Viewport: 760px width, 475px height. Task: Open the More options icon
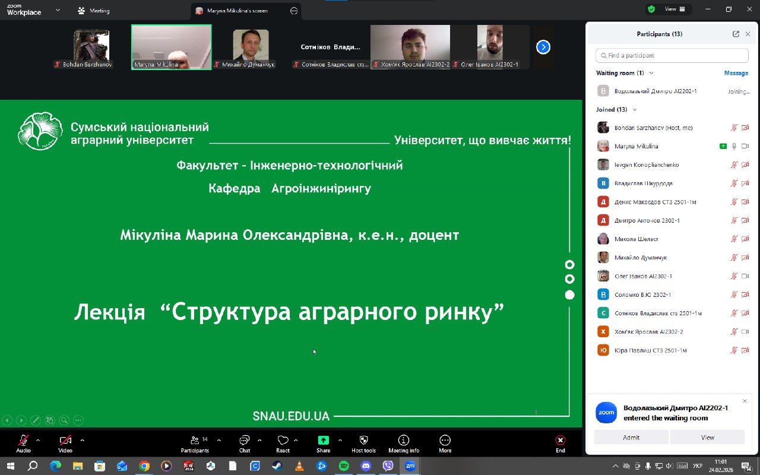click(x=445, y=441)
